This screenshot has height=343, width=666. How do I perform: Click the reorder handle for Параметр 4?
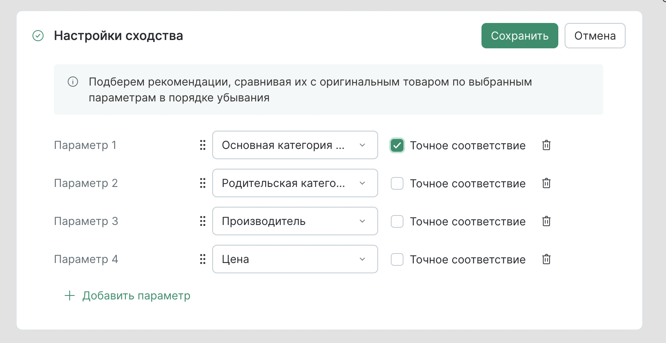point(203,259)
